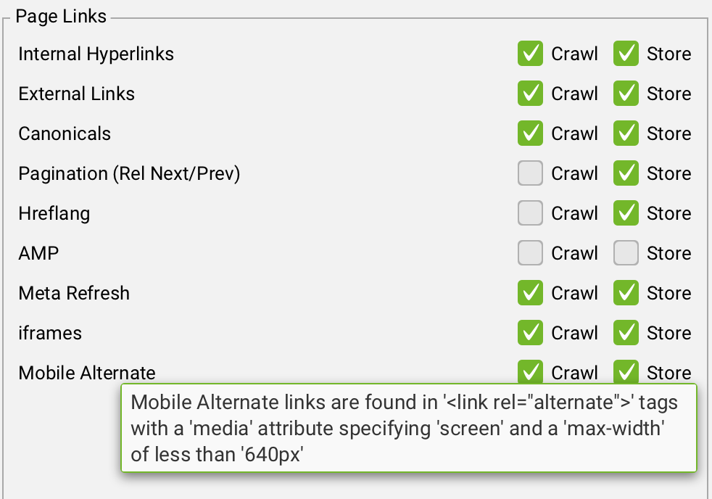The image size is (712, 499).
Task: Check the AMP Crawl checkbox
Action: tap(530, 253)
